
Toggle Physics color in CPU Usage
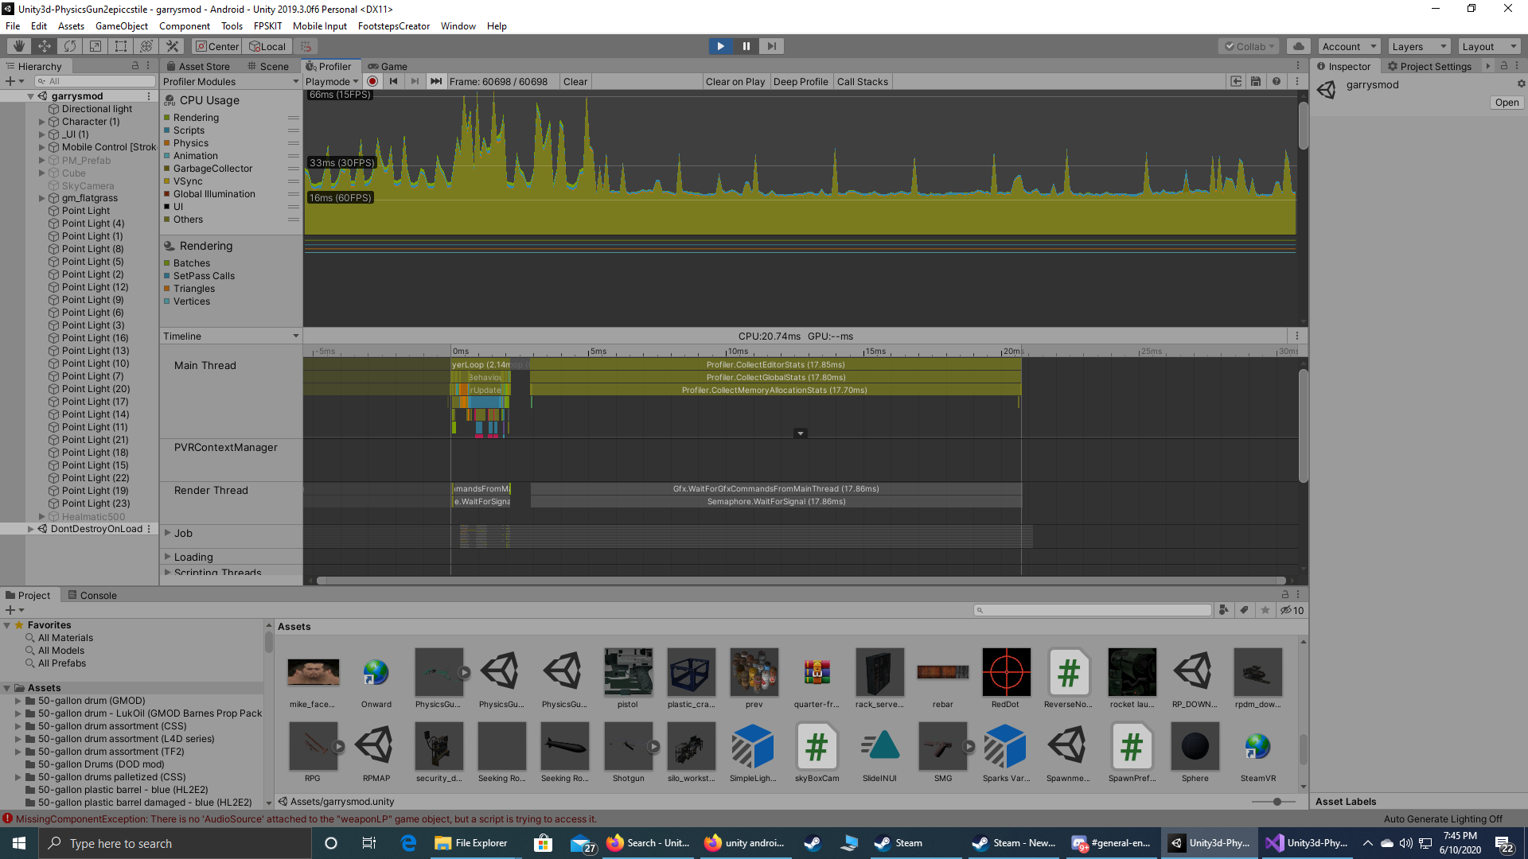point(167,143)
